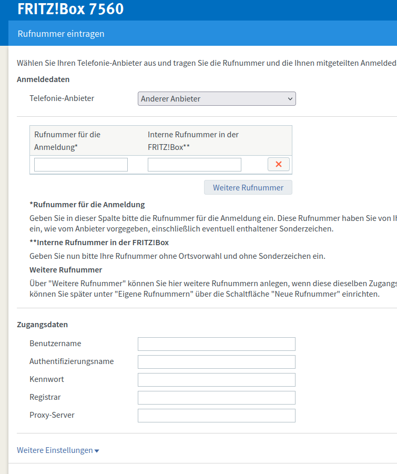Click into the Benutzername field
Image resolution: width=397 pixels, height=474 pixels.
point(217,344)
